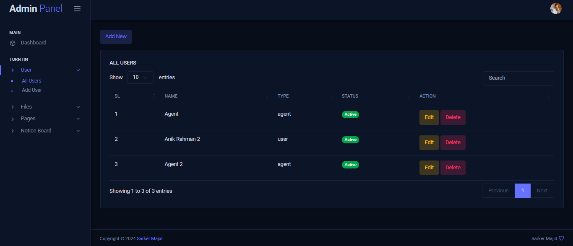Screen dimensions: 573x246
Task: Select pagination page 1
Action: (x=523, y=191)
